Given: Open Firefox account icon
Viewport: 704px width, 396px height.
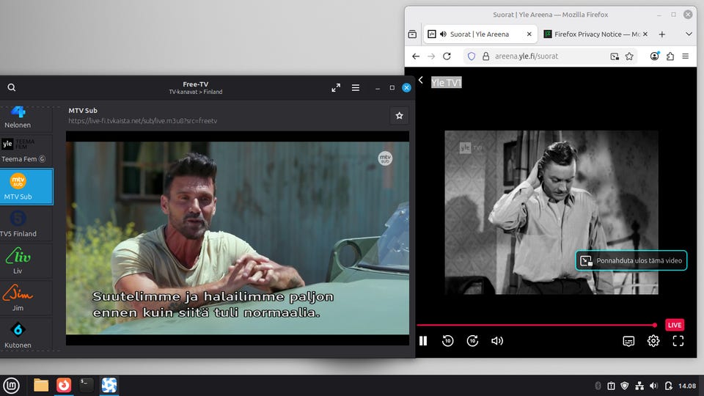Looking at the screenshot, I should [655, 56].
